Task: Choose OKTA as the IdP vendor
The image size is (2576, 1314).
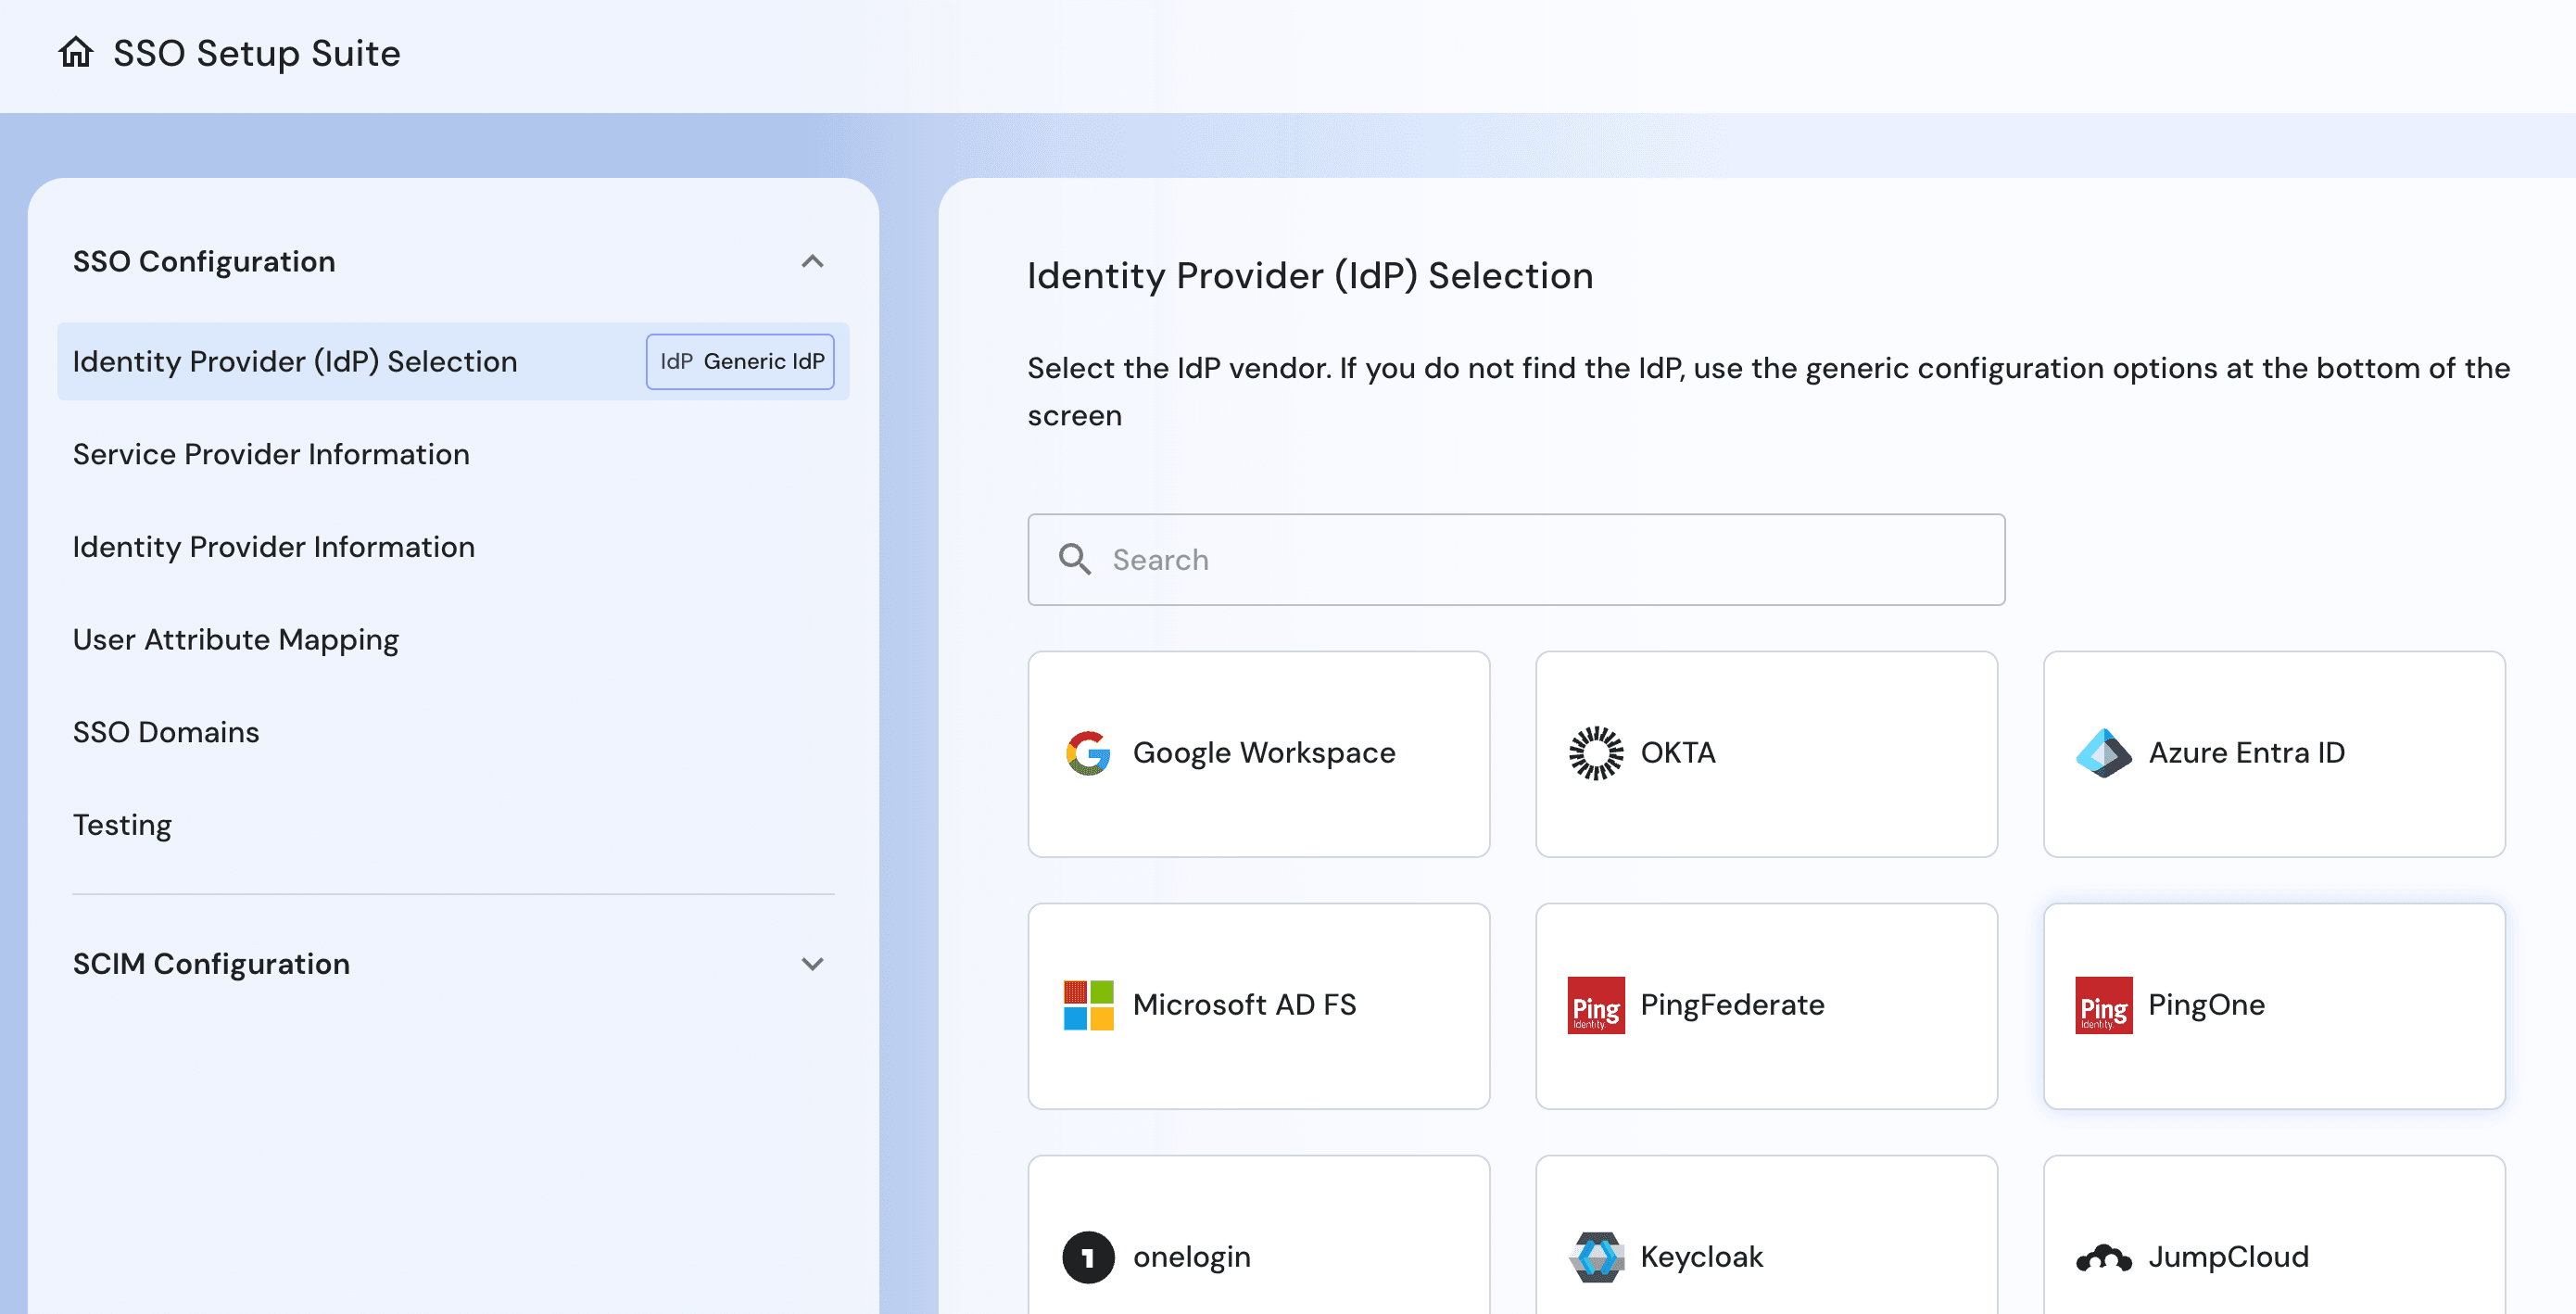Action: [x=1766, y=753]
